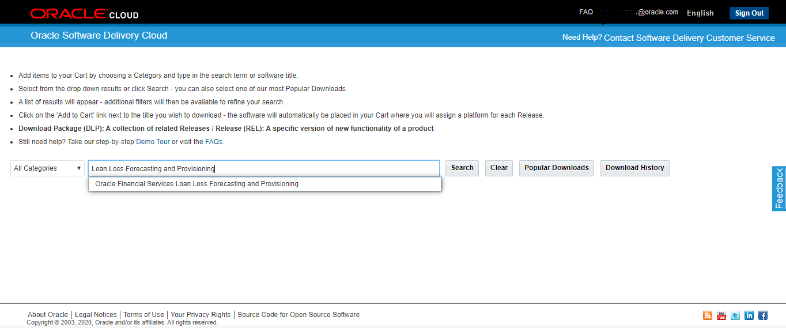
Task: Click the Oracle Cloud logo
Action: [x=85, y=14]
